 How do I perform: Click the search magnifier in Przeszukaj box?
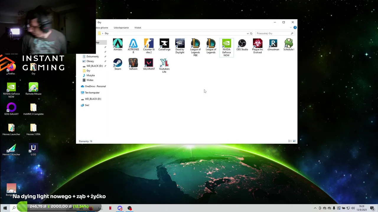[x=292, y=33]
